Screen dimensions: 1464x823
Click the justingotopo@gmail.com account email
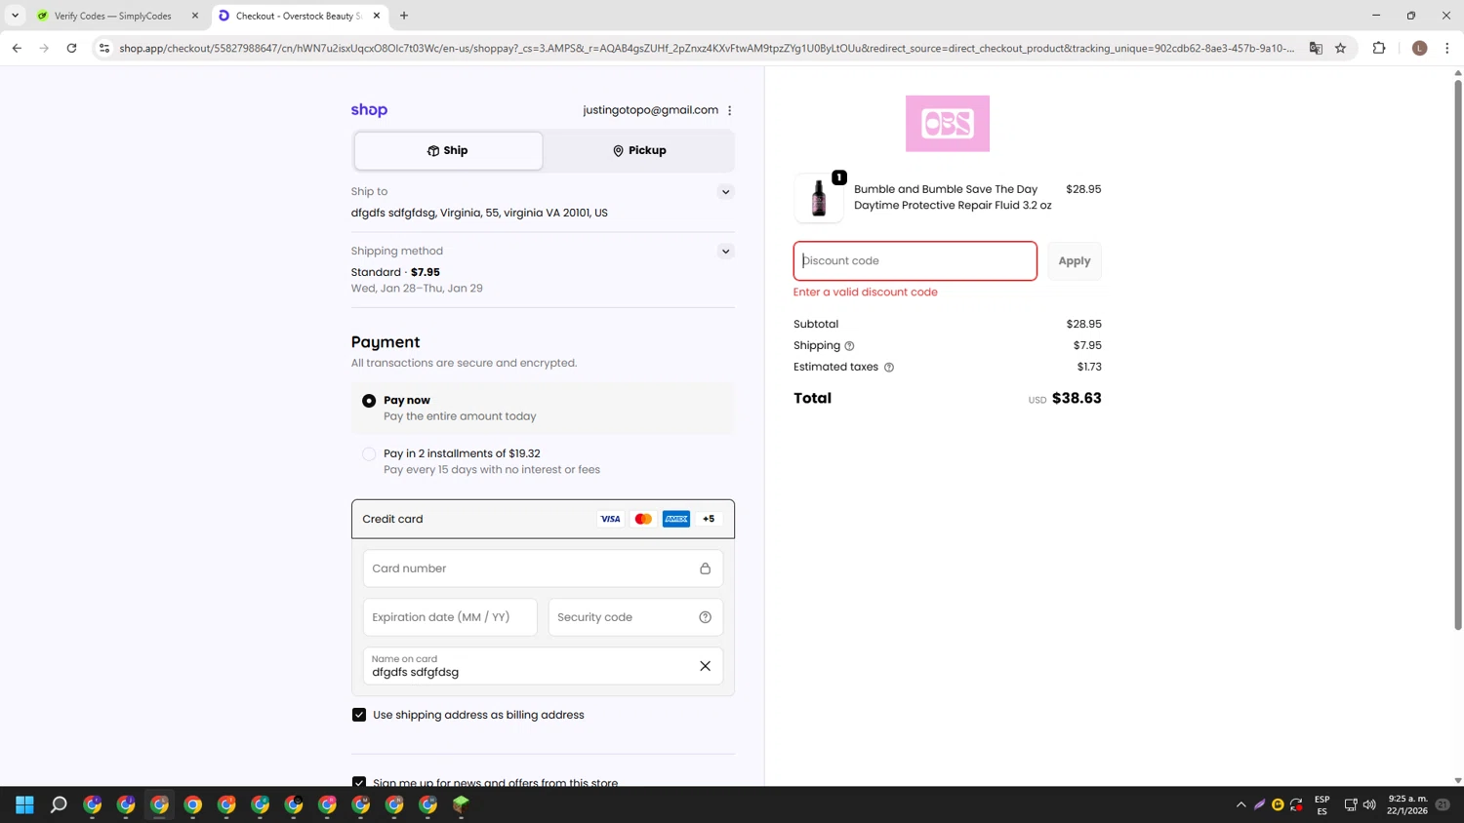click(650, 110)
